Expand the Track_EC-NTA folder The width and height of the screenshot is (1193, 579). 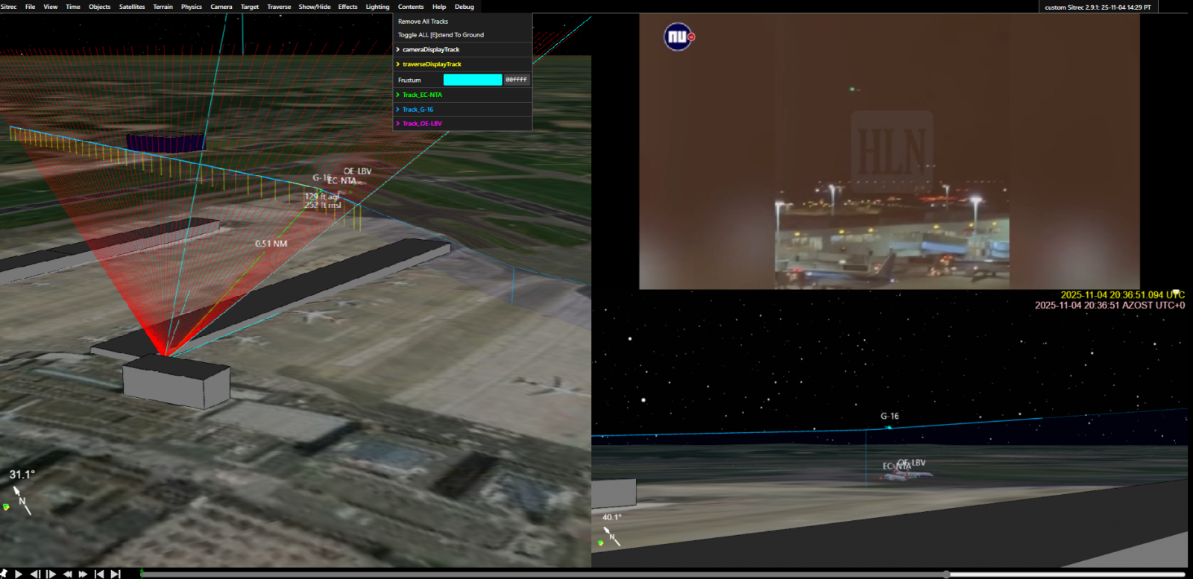[x=422, y=95]
